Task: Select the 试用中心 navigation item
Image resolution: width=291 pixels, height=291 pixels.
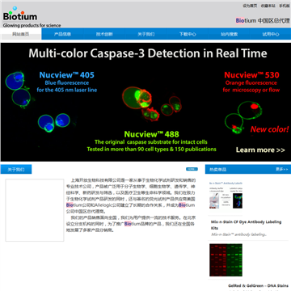Action: (x=271, y=34)
